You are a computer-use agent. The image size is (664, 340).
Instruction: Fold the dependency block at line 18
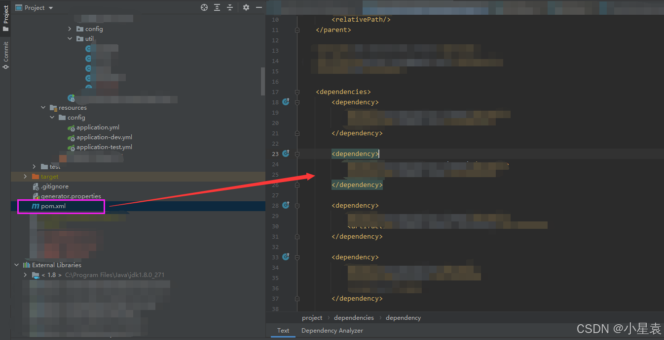coord(297,102)
